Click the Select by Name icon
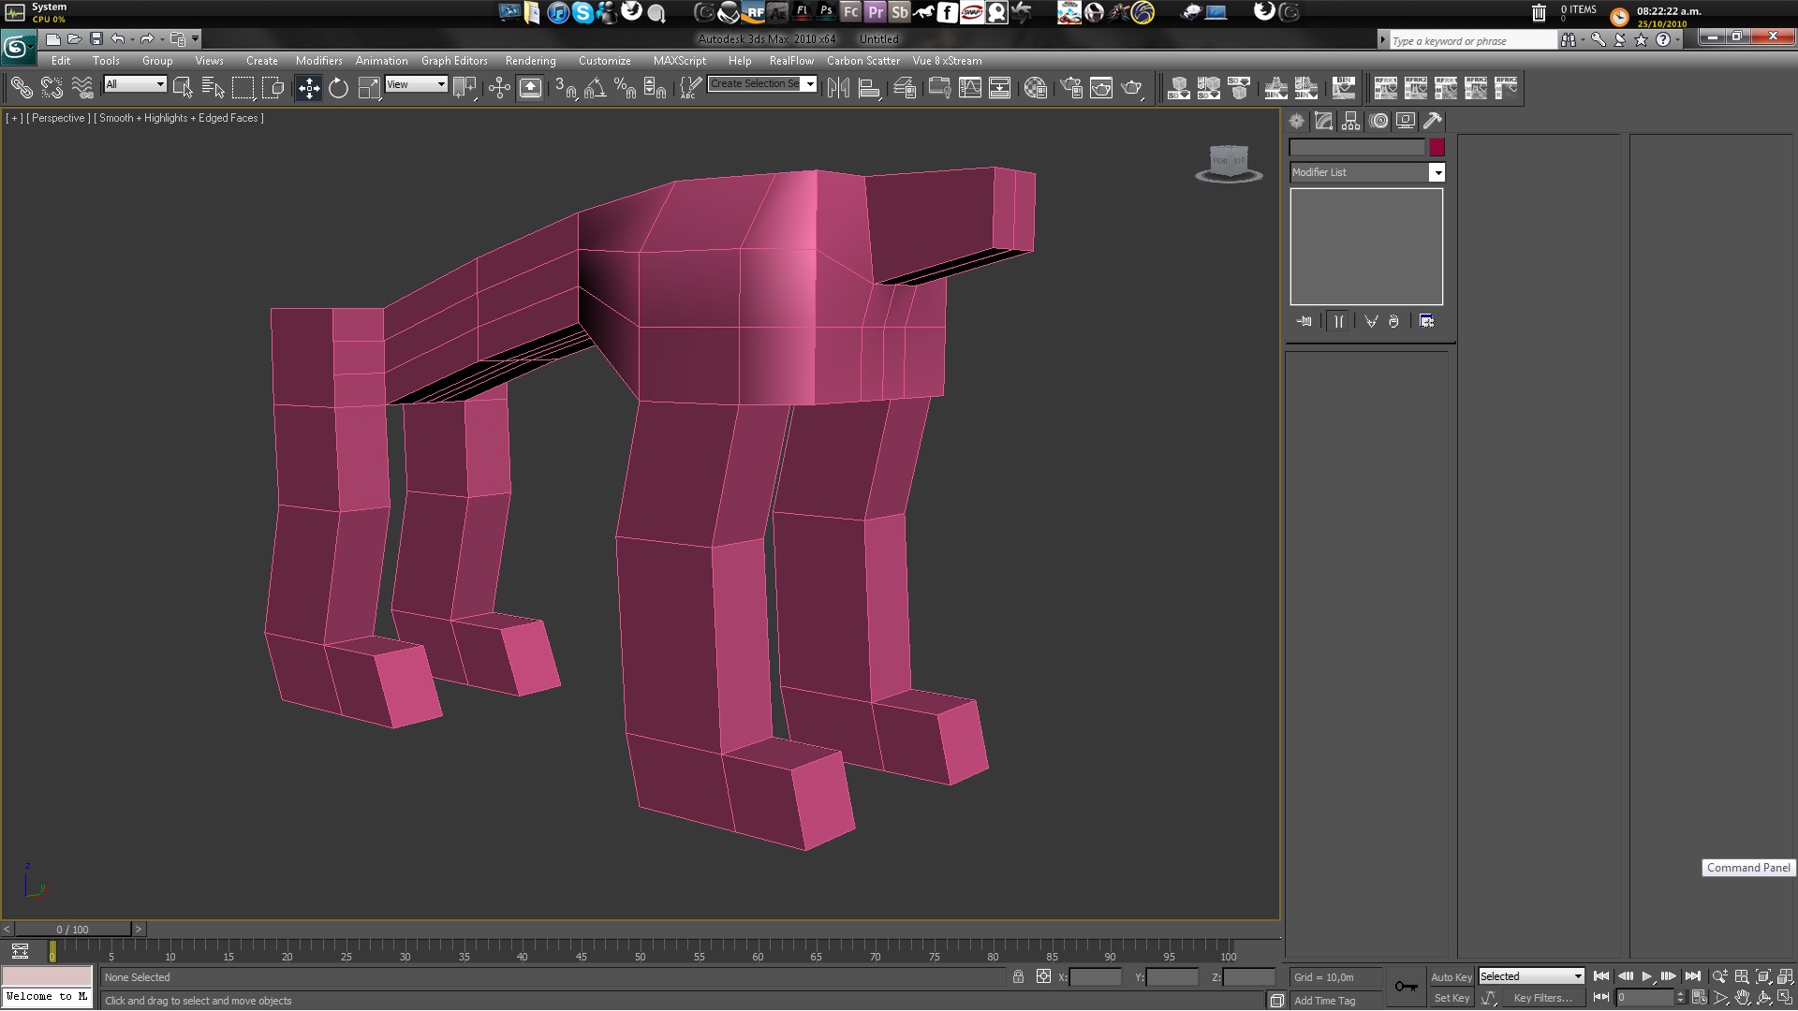The height and width of the screenshot is (1011, 1798). coord(214,88)
